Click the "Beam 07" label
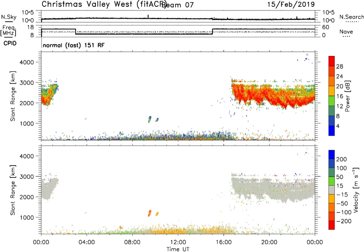Viewport: 364px width, 252px height. click(177, 5)
